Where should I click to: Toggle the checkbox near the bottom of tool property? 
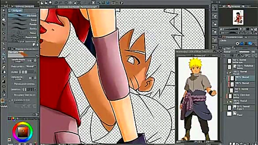click(12, 100)
